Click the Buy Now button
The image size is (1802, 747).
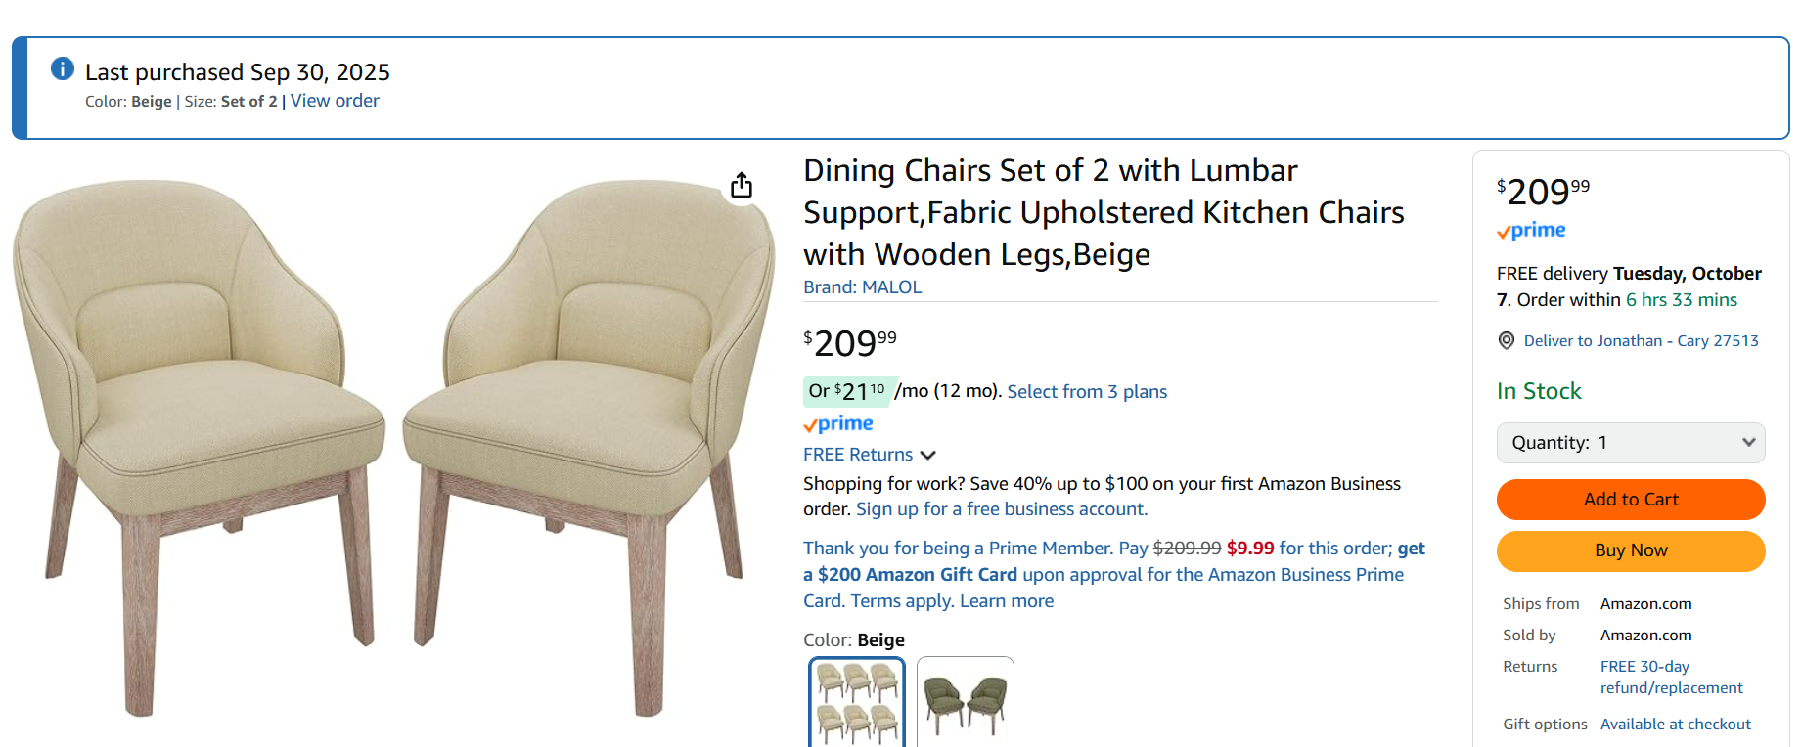pyautogui.click(x=1631, y=550)
